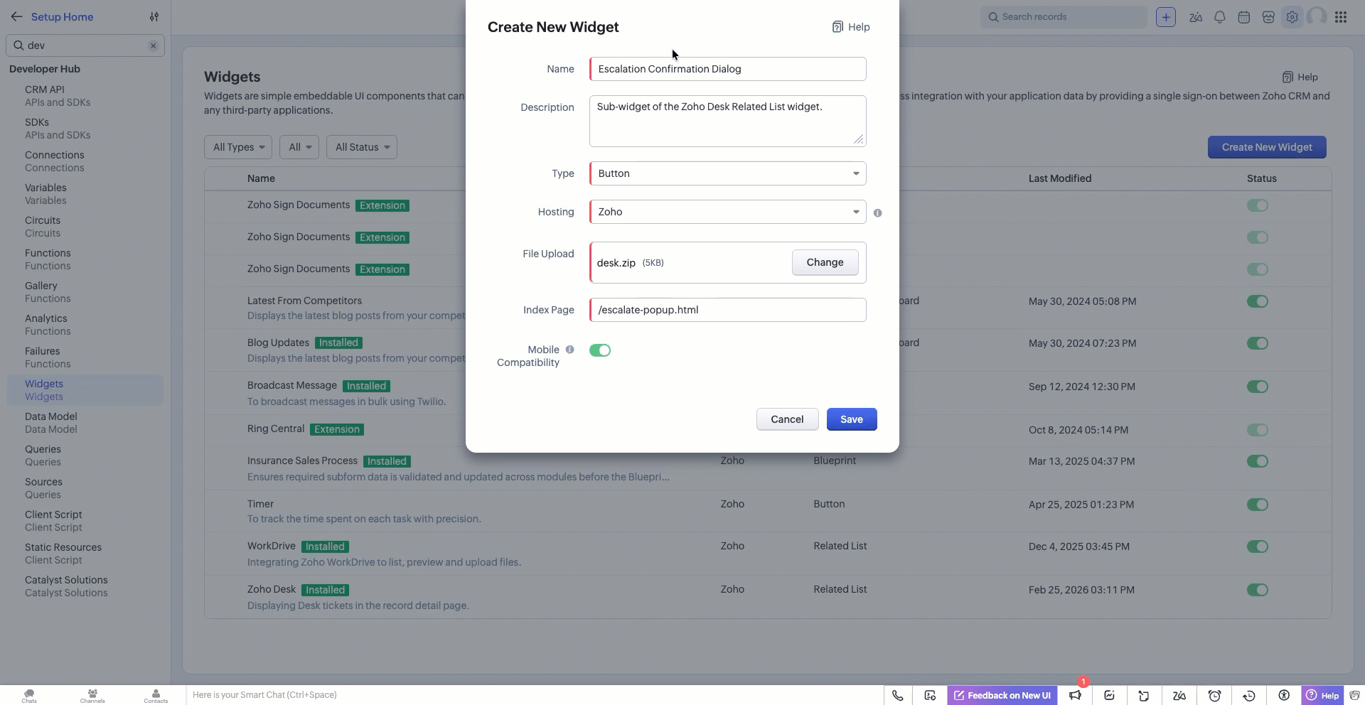Viewport: 1365px width, 705px height.
Task: Select Connections in Developer Hub sidebar
Action: (x=54, y=155)
